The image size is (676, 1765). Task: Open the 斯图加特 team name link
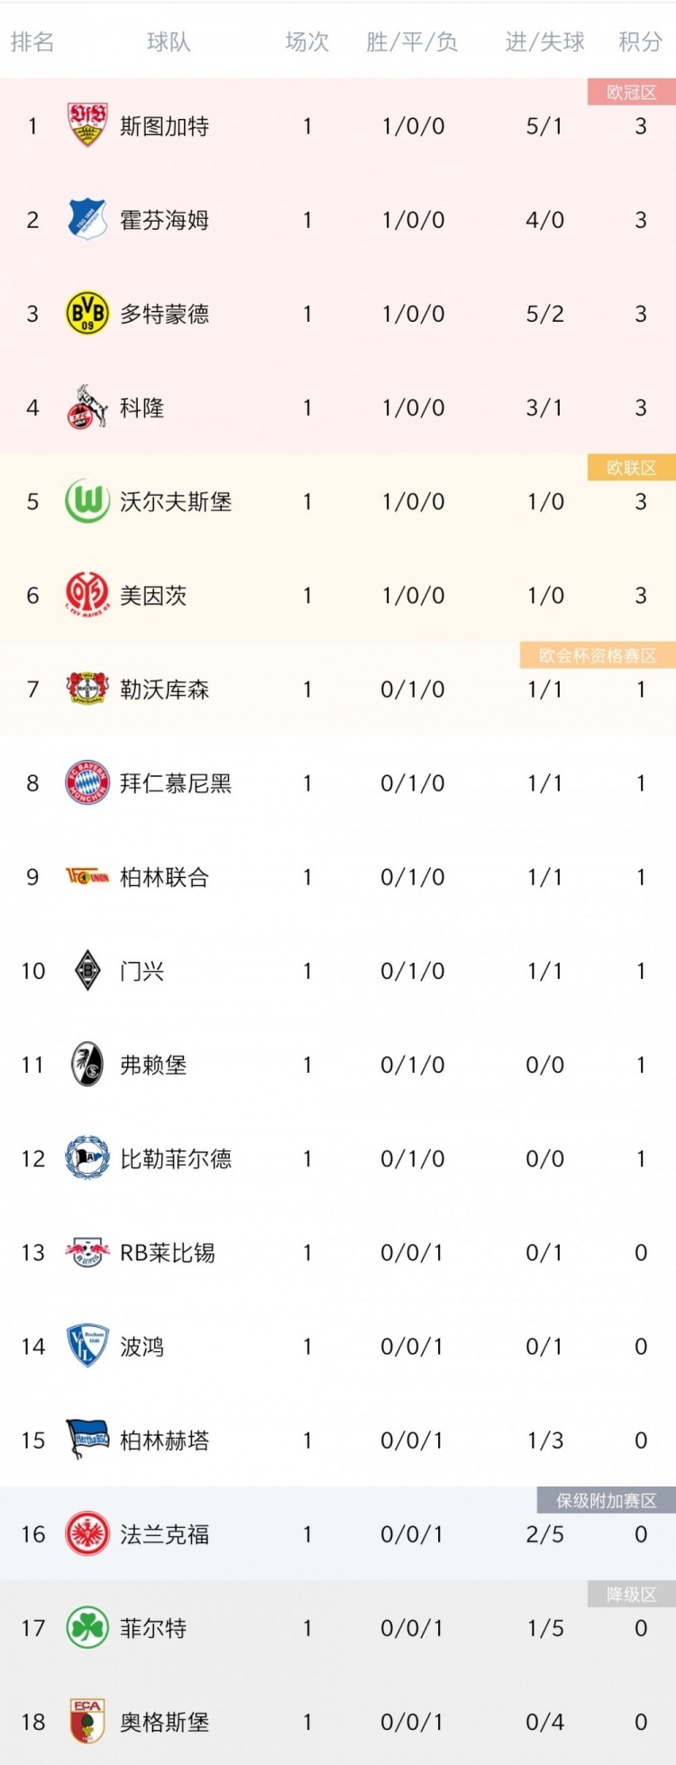[x=164, y=126]
